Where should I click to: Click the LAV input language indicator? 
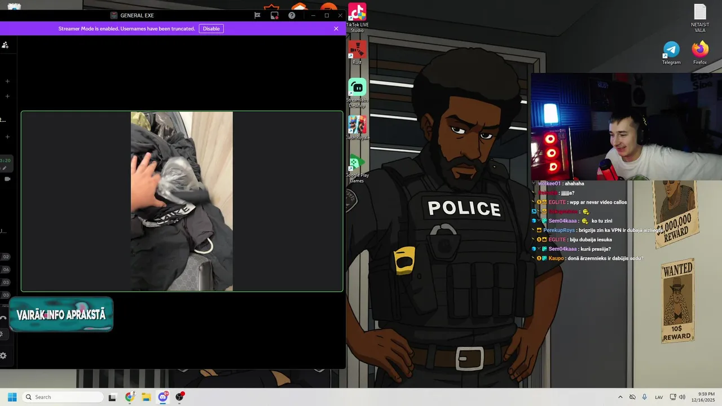click(659, 398)
